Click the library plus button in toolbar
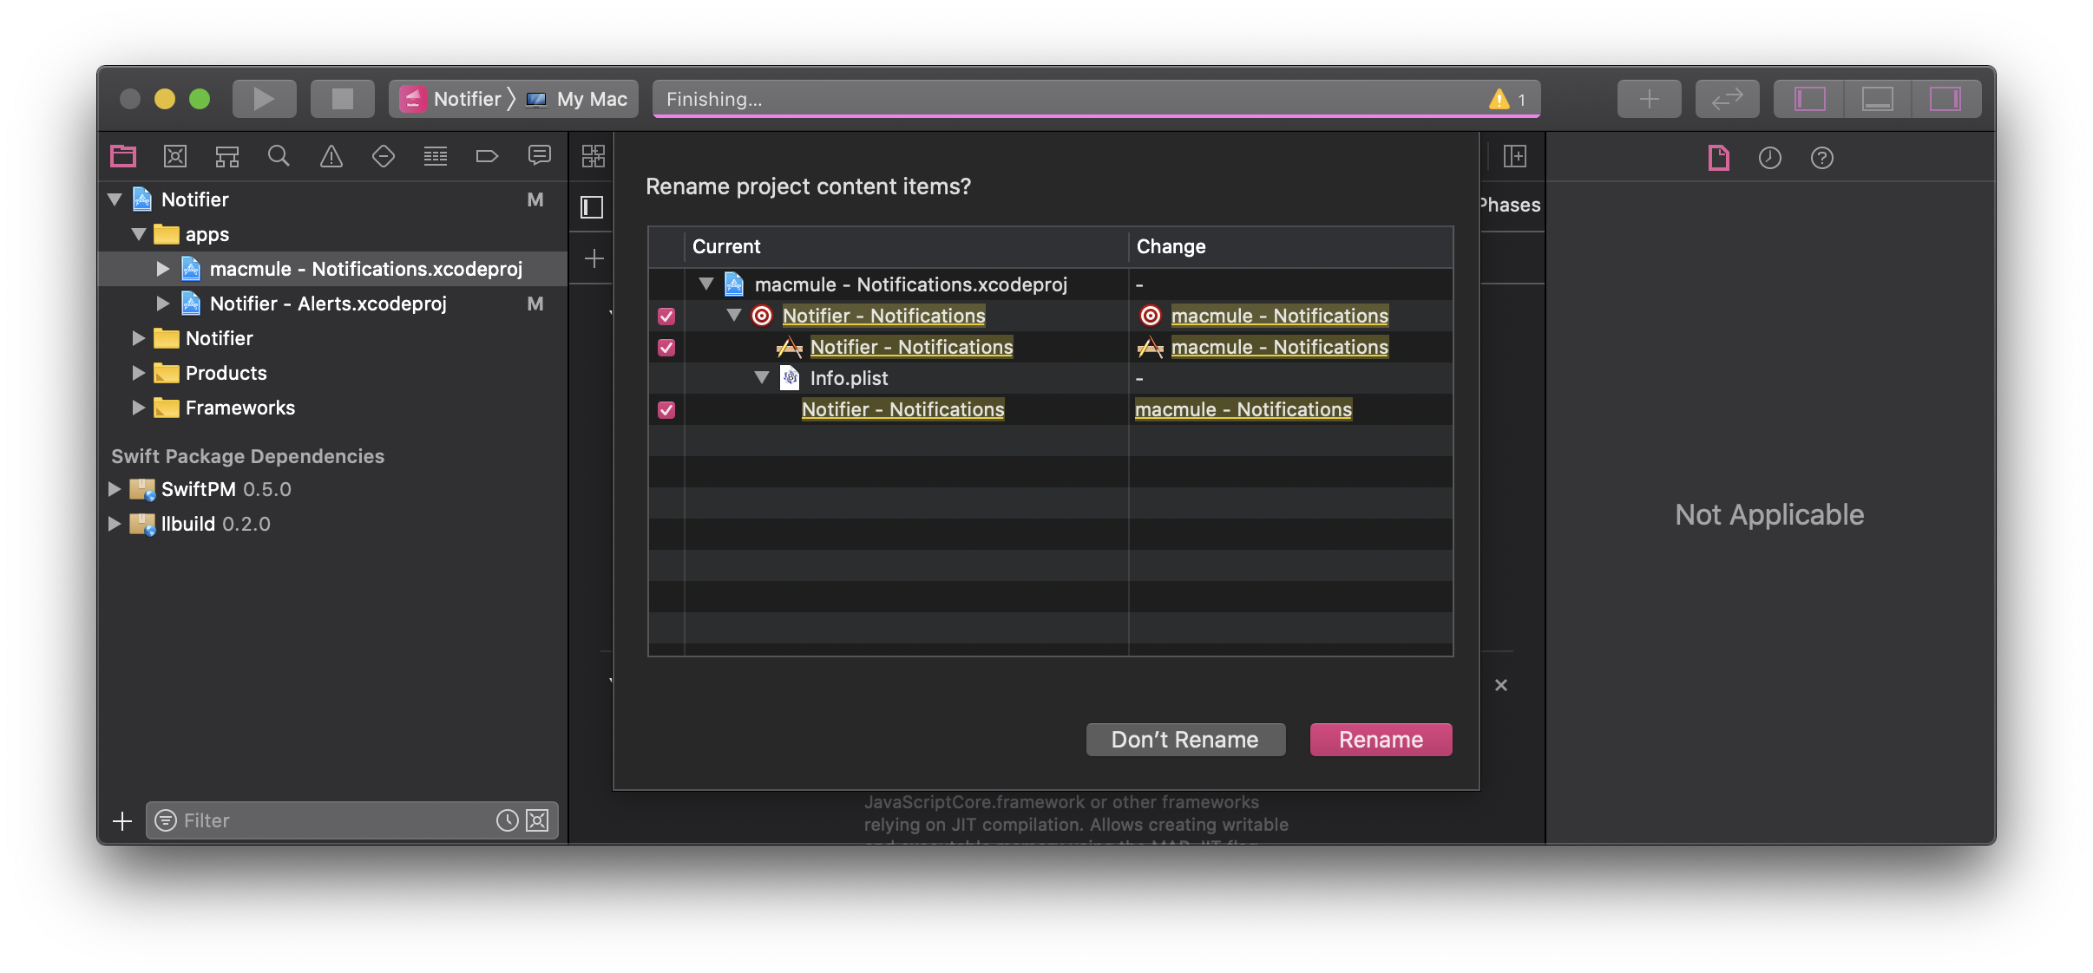 (x=1649, y=99)
